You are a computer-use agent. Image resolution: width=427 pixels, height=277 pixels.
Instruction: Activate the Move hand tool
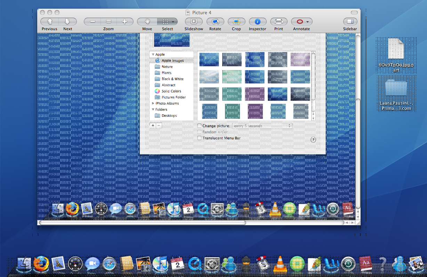147,22
